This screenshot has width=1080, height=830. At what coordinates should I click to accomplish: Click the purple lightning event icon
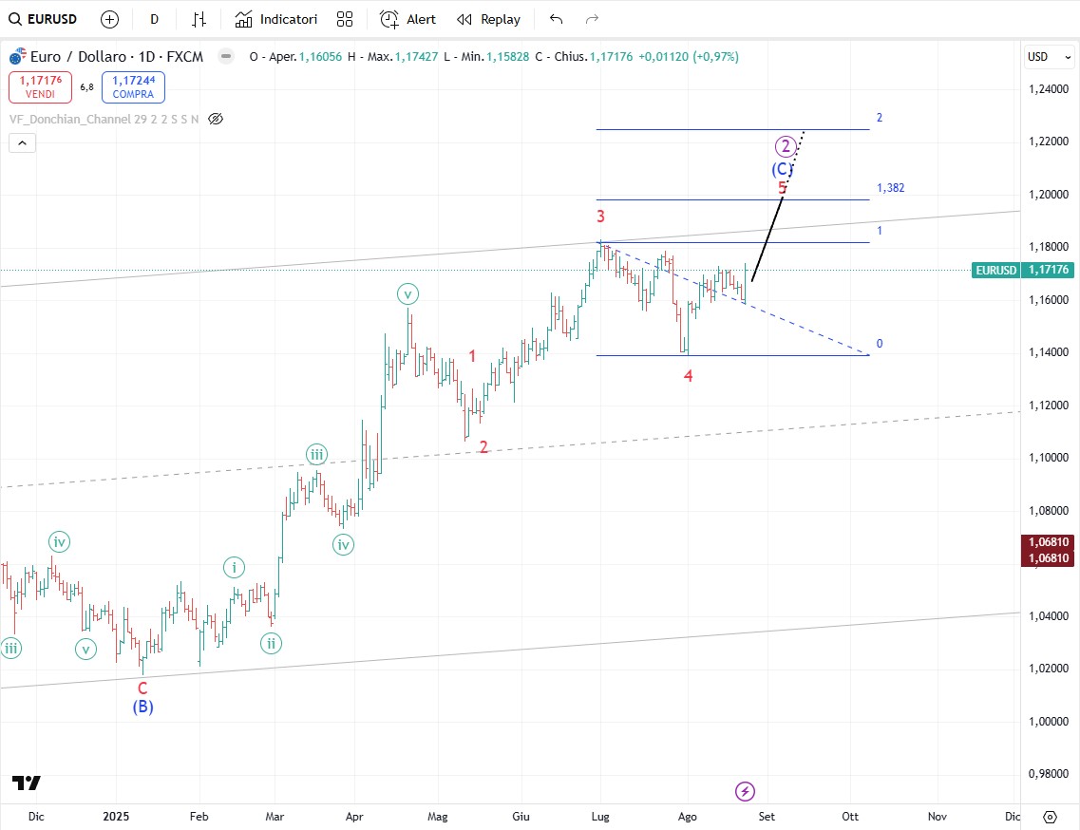click(745, 791)
